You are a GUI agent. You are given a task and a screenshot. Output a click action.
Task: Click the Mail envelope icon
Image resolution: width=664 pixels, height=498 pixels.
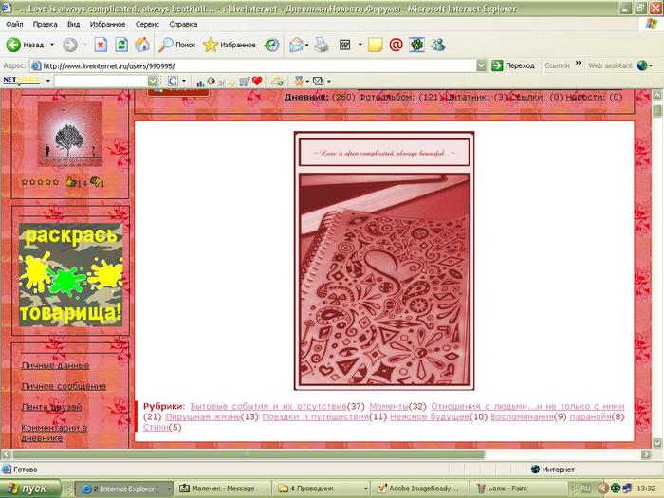point(296,45)
